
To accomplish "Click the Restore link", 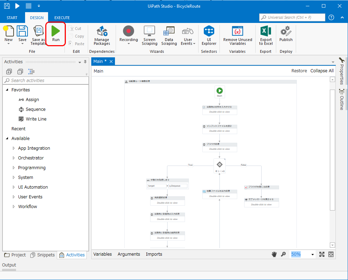I will pyautogui.click(x=299, y=71).
